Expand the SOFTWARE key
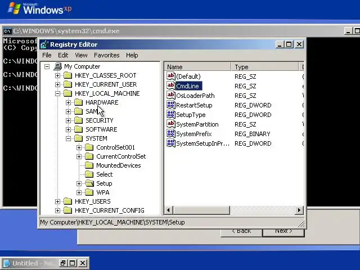 coord(68,129)
